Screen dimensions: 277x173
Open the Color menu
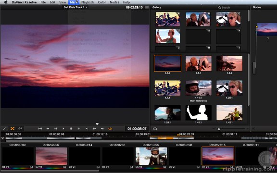(102, 2)
